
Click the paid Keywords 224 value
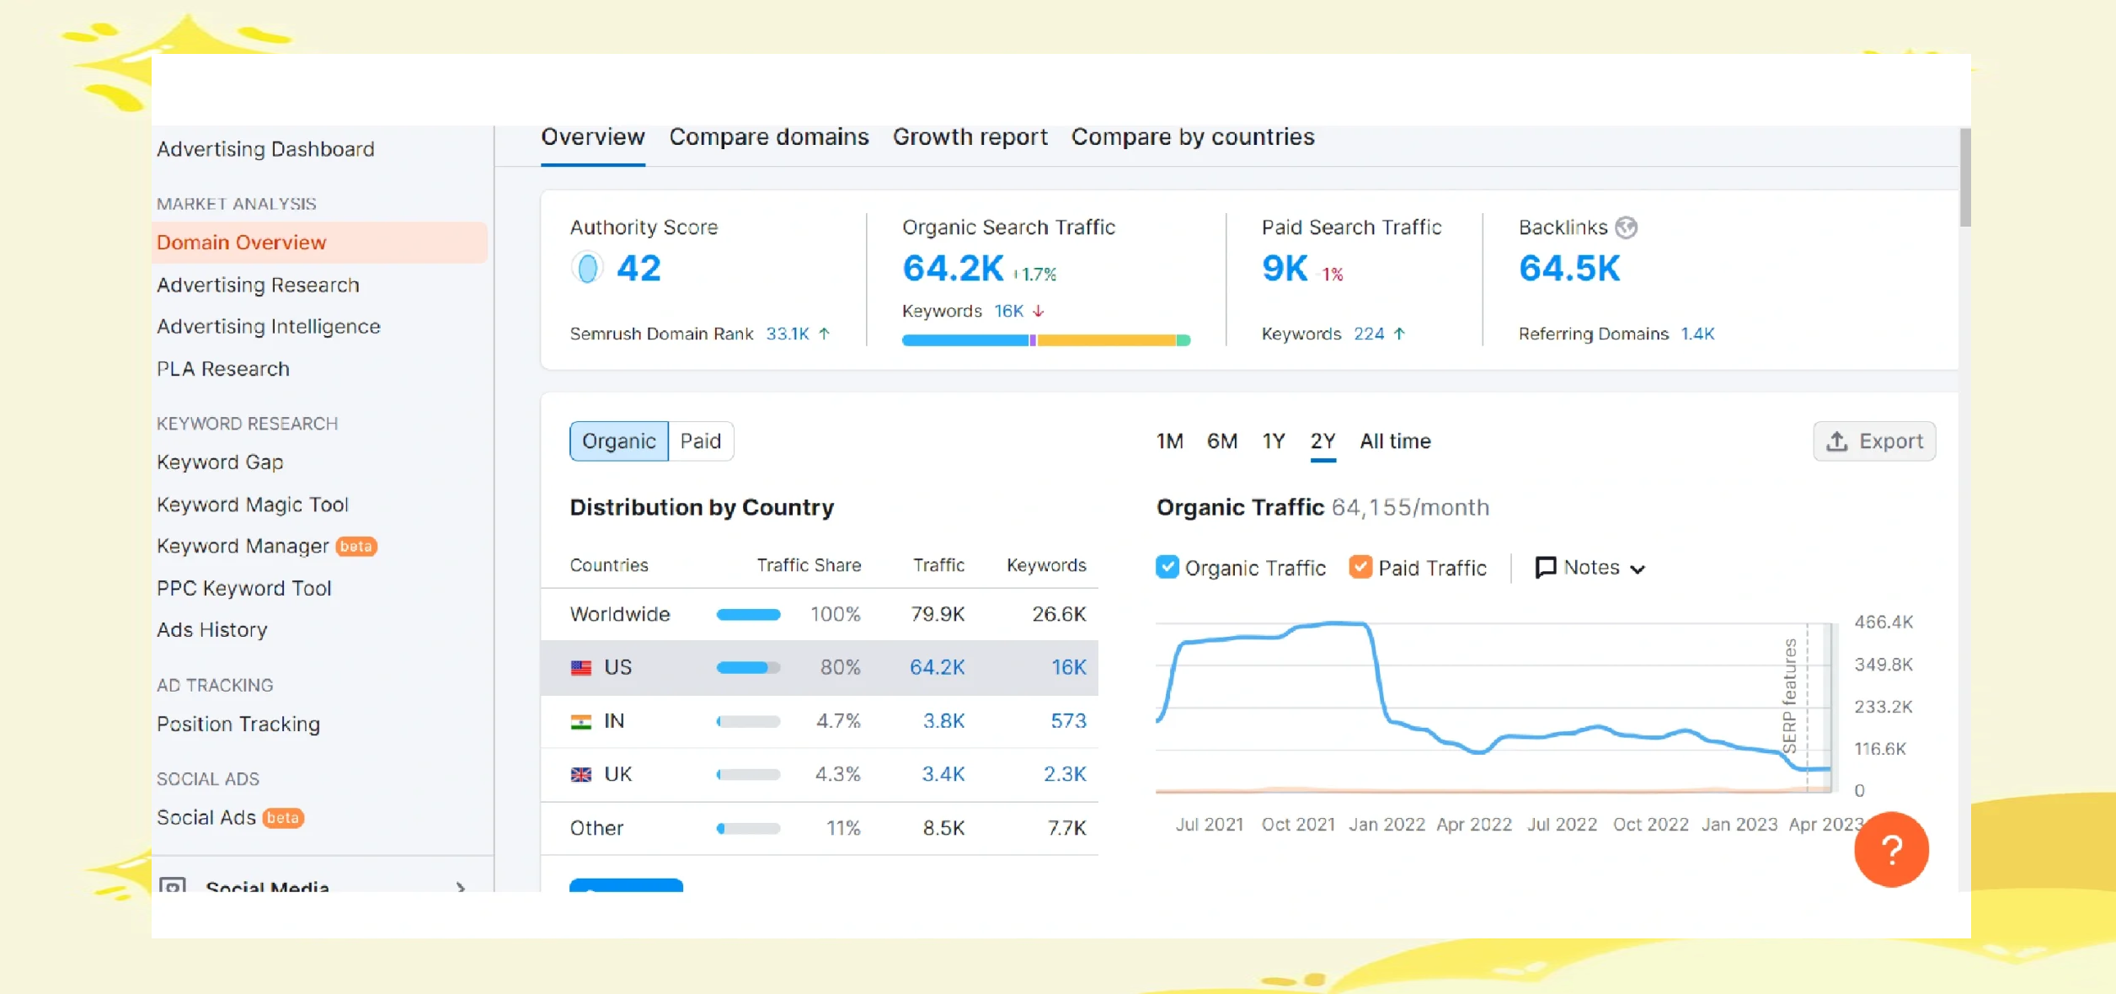pos(1369,334)
